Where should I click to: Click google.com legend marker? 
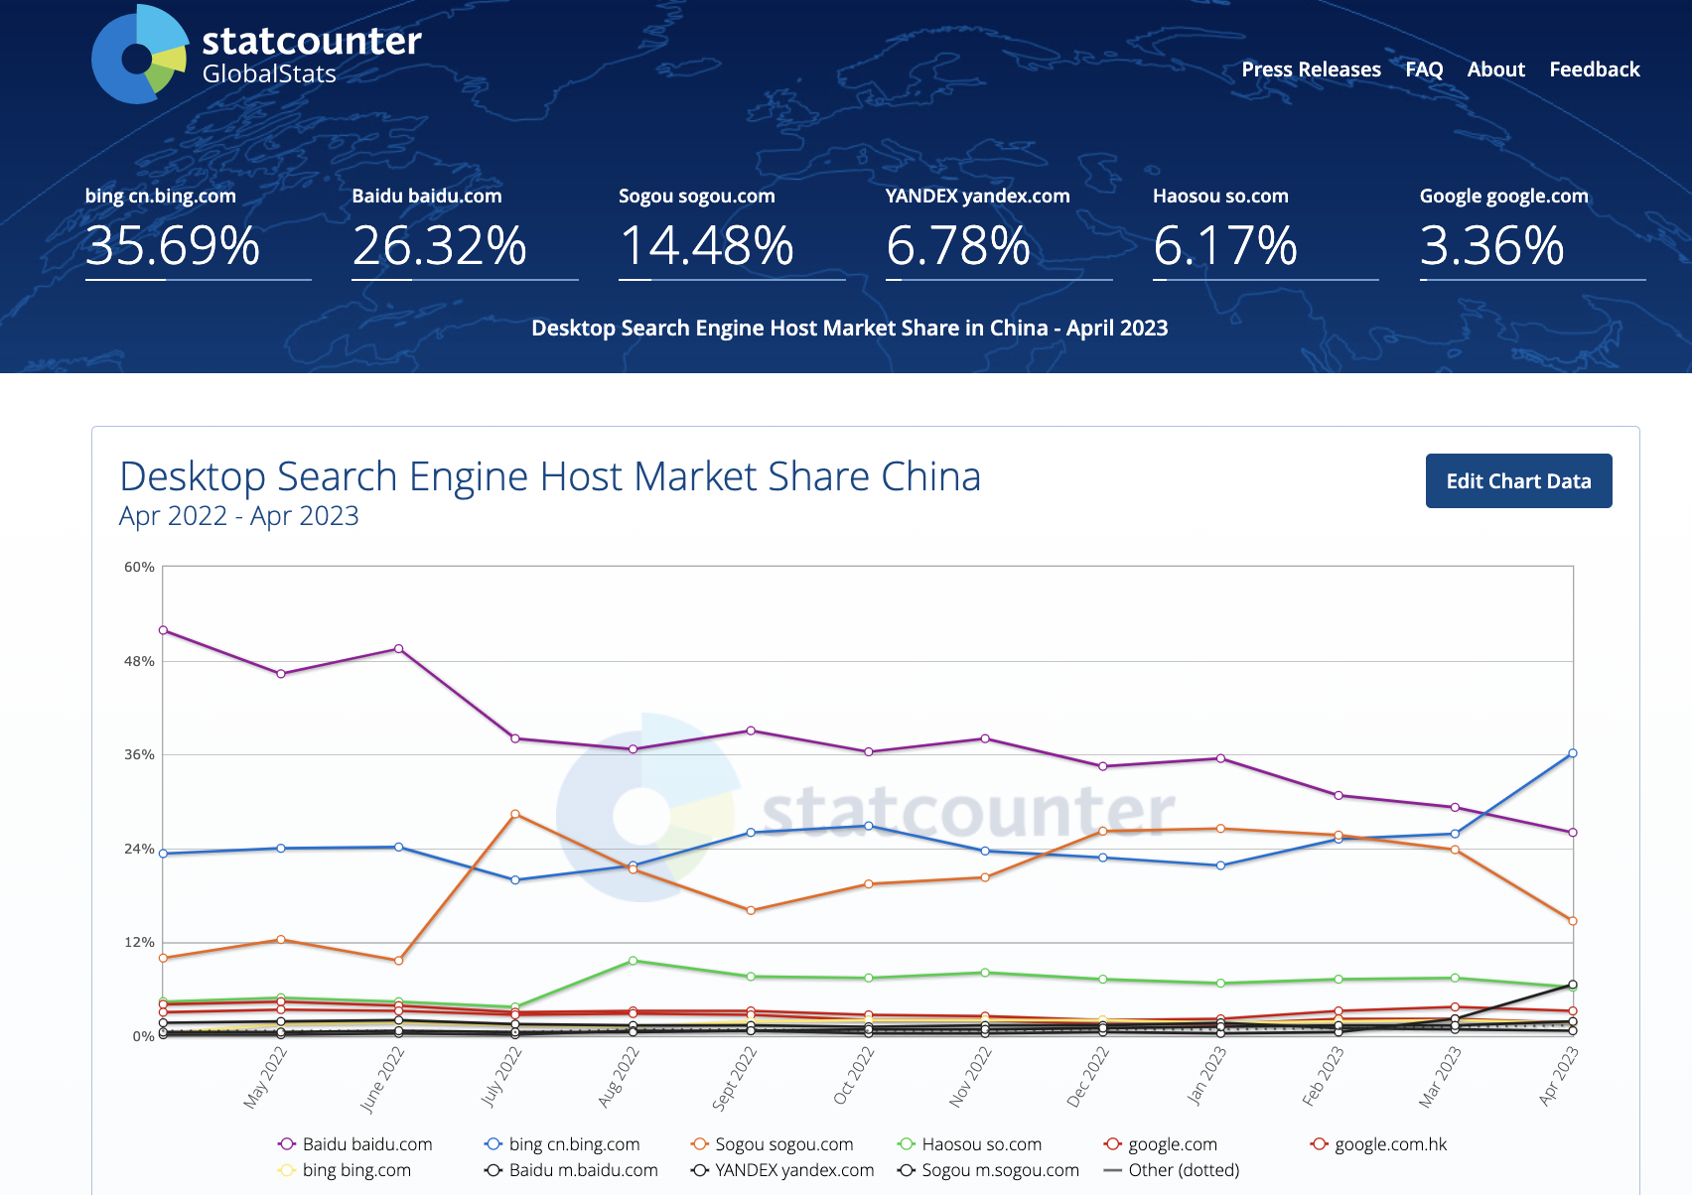[1113, 1144]
